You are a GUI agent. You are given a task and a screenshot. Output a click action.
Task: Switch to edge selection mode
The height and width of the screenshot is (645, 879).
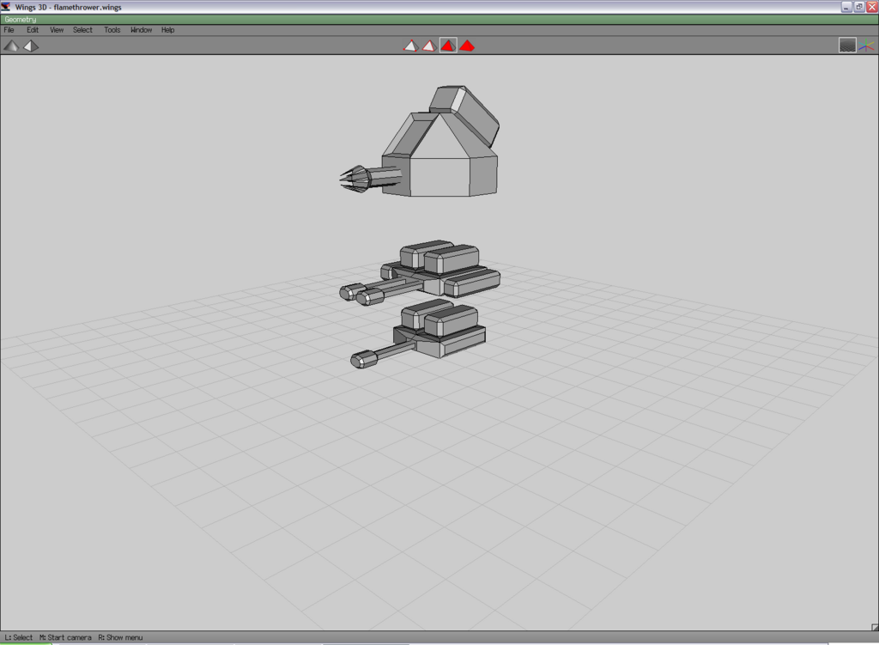429,46
